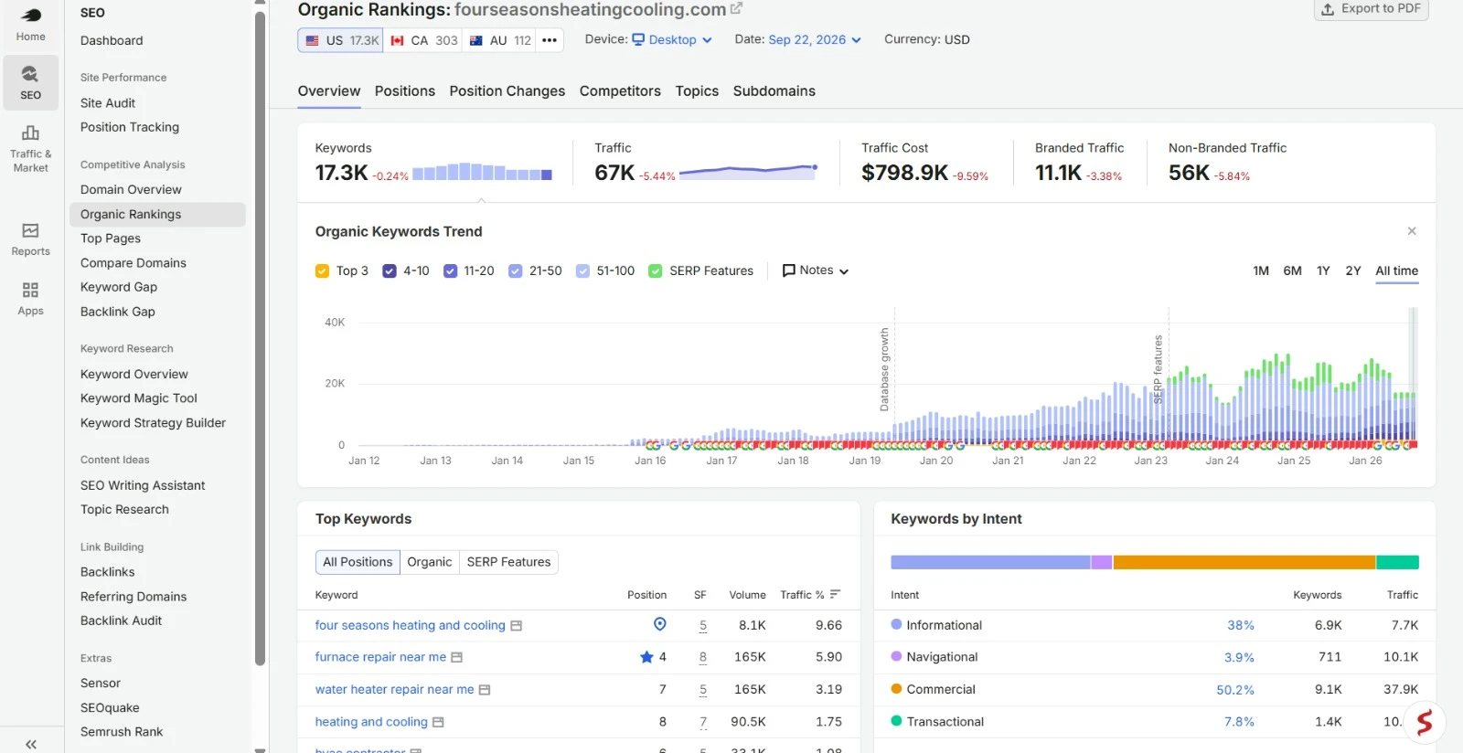Open SERP icon for heating and cooling keyword

(x=438, y=722)
